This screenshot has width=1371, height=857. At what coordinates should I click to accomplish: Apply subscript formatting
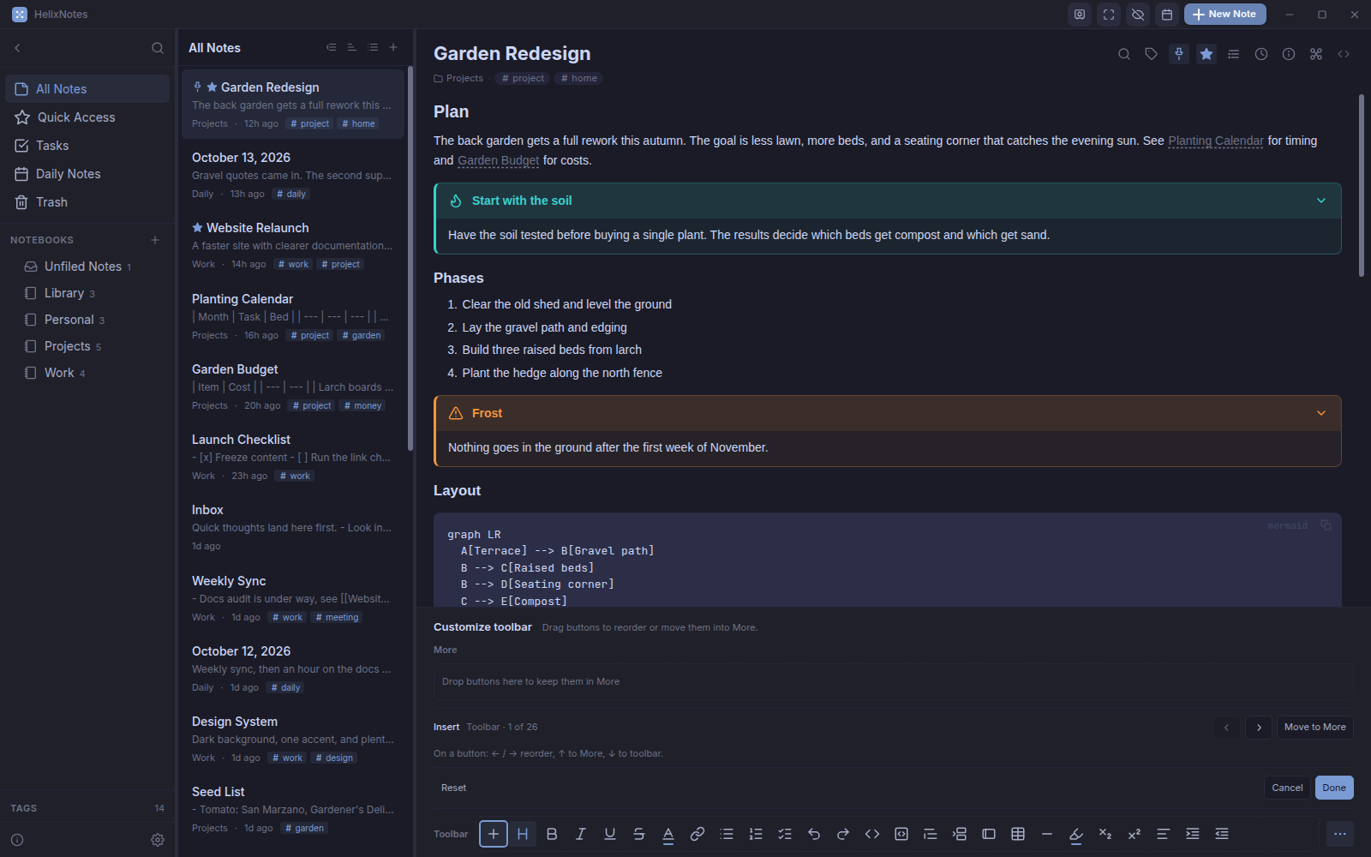coord(1105,834)
